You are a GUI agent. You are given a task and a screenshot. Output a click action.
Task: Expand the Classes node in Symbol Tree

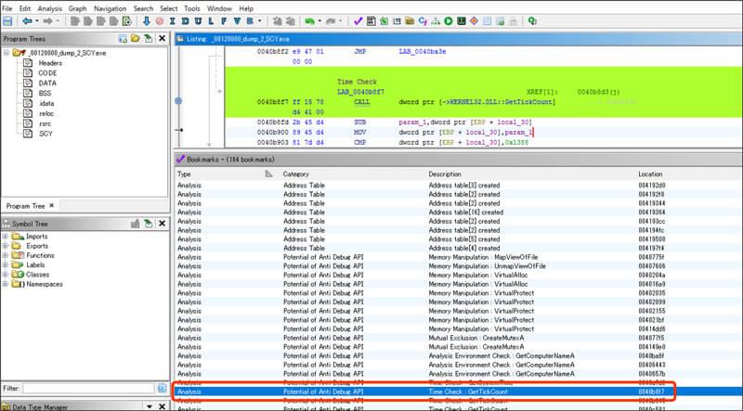tap(6, 275)
